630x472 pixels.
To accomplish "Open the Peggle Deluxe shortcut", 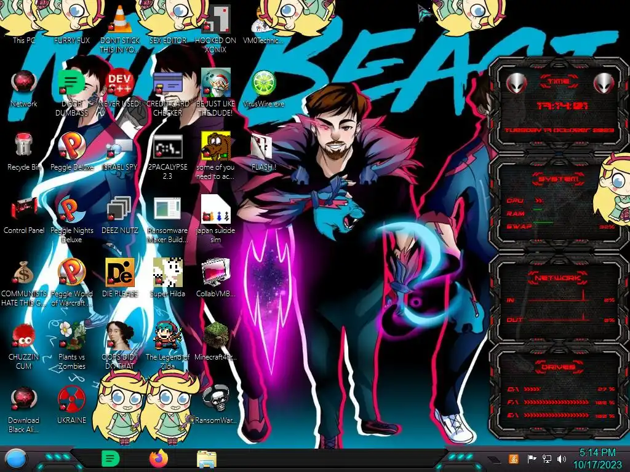I will coord(71,152).
